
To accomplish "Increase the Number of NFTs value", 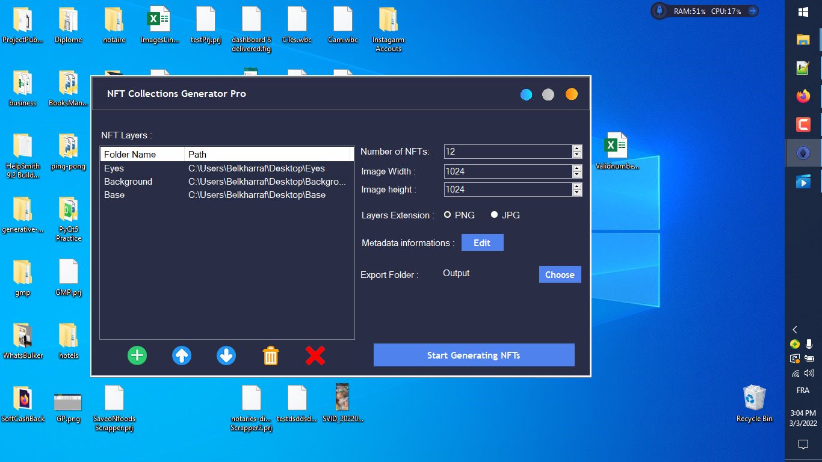I will tap(577, 149).
